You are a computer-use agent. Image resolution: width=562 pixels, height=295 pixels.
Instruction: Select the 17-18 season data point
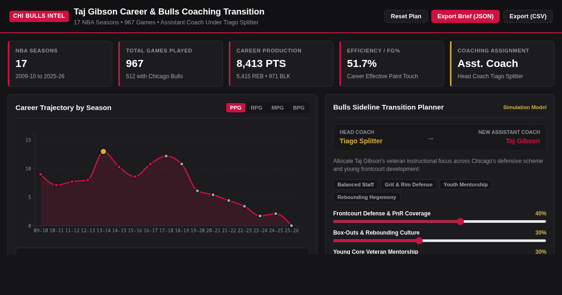pyautogui.click(x=166, y=156)
